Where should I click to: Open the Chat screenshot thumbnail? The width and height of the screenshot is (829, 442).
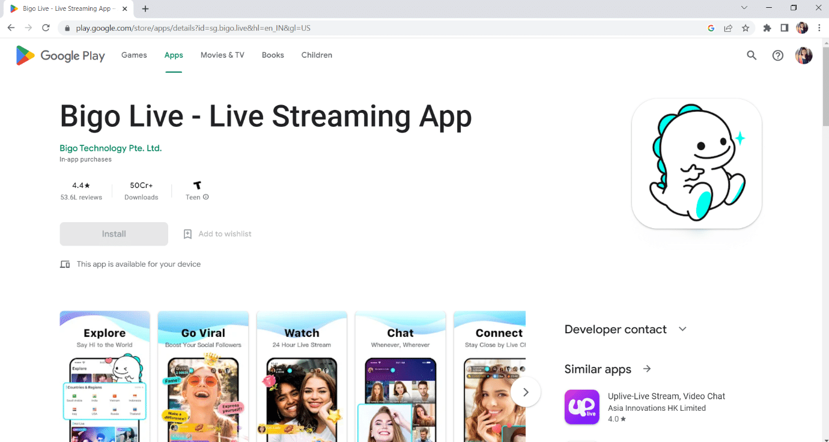point(400,377)
